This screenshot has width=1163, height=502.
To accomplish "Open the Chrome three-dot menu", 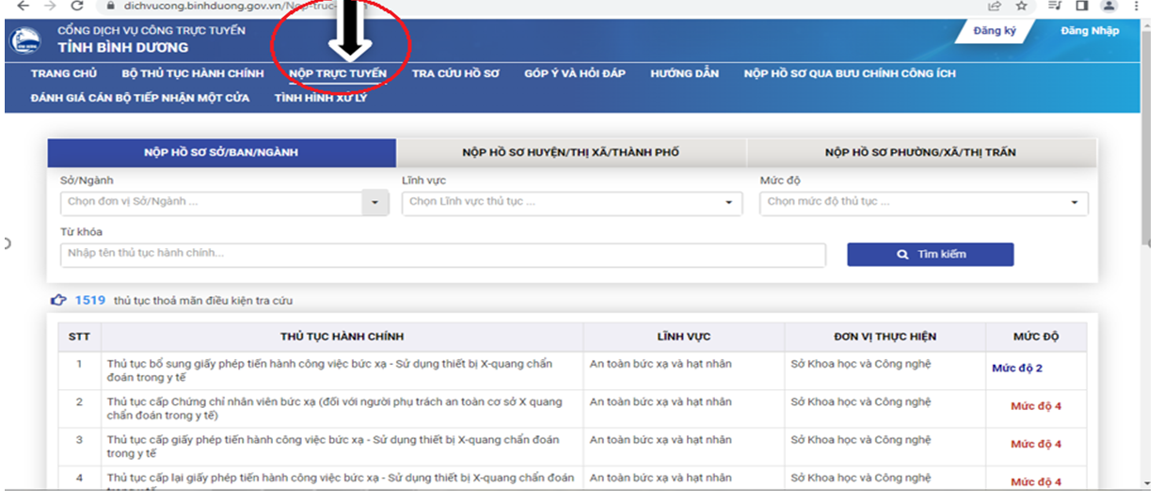I will tap(1139, 5).
